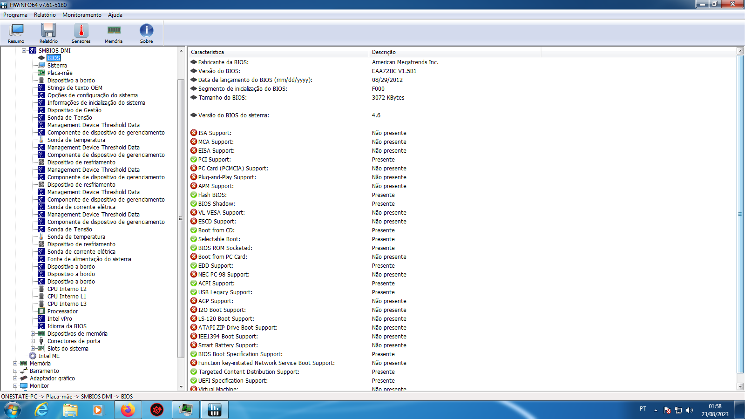Expand the Slots do sistema node
The height and width of the screenshot is (419, 745).
tap(33, 349)
